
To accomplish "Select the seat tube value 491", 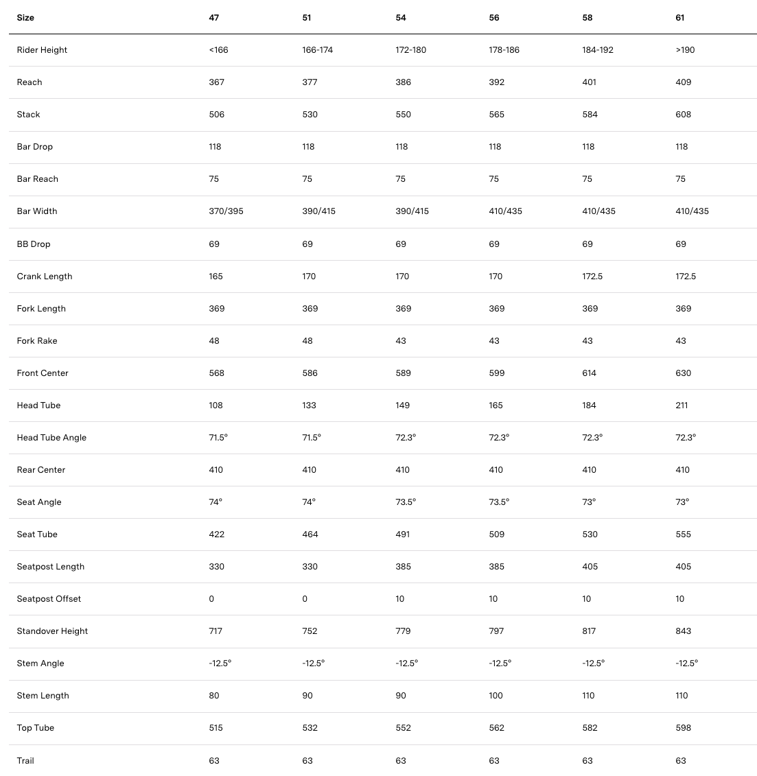I will click(403, 534).
